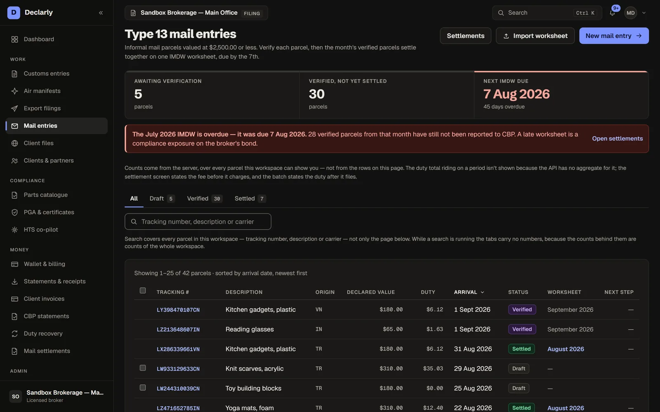The width and height of the screenshot is (660, 412).
Task: Open Mail entries in the sidebar
Action: click(x=57, y=126)
